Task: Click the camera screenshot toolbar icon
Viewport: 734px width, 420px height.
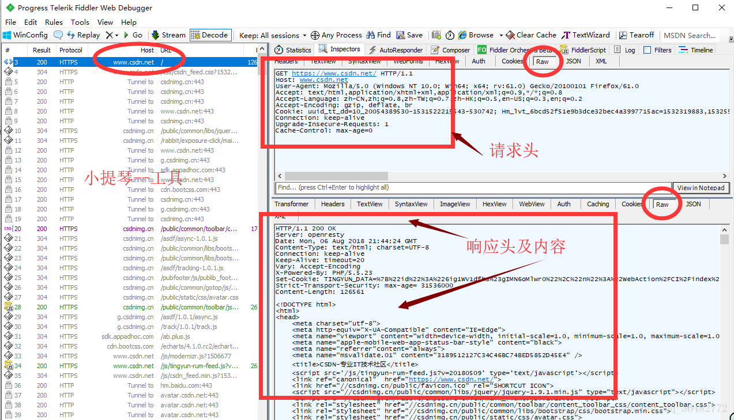Action: point(436,35)
